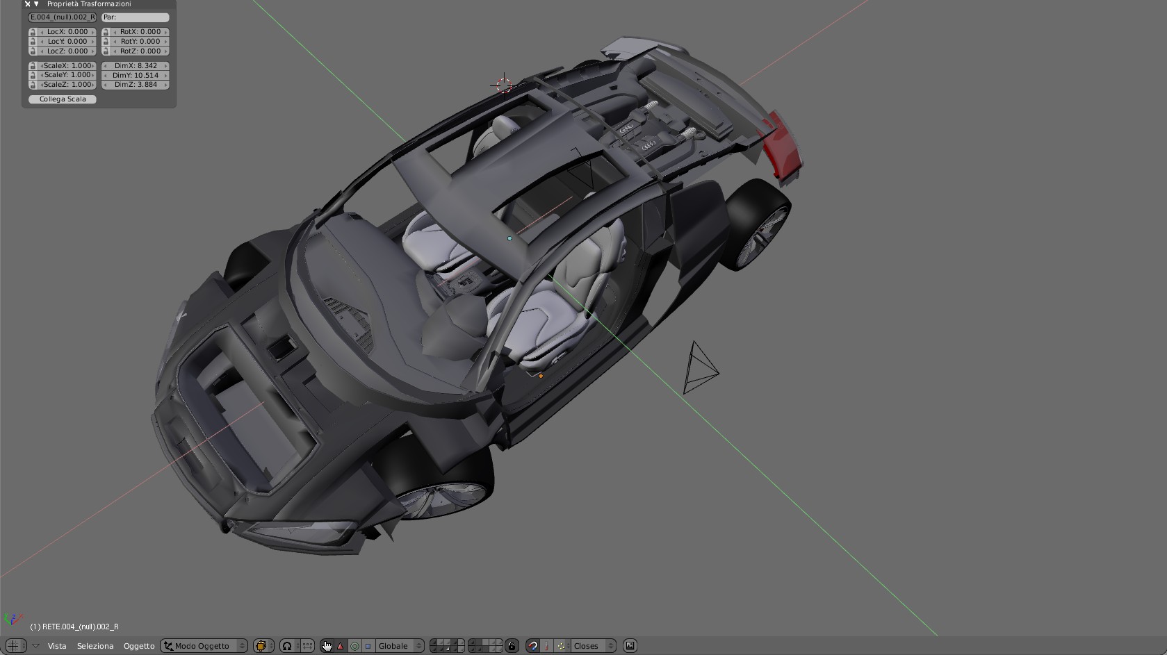
Task: Open the viewport draw type cube selector
Action: coord(263,646)
